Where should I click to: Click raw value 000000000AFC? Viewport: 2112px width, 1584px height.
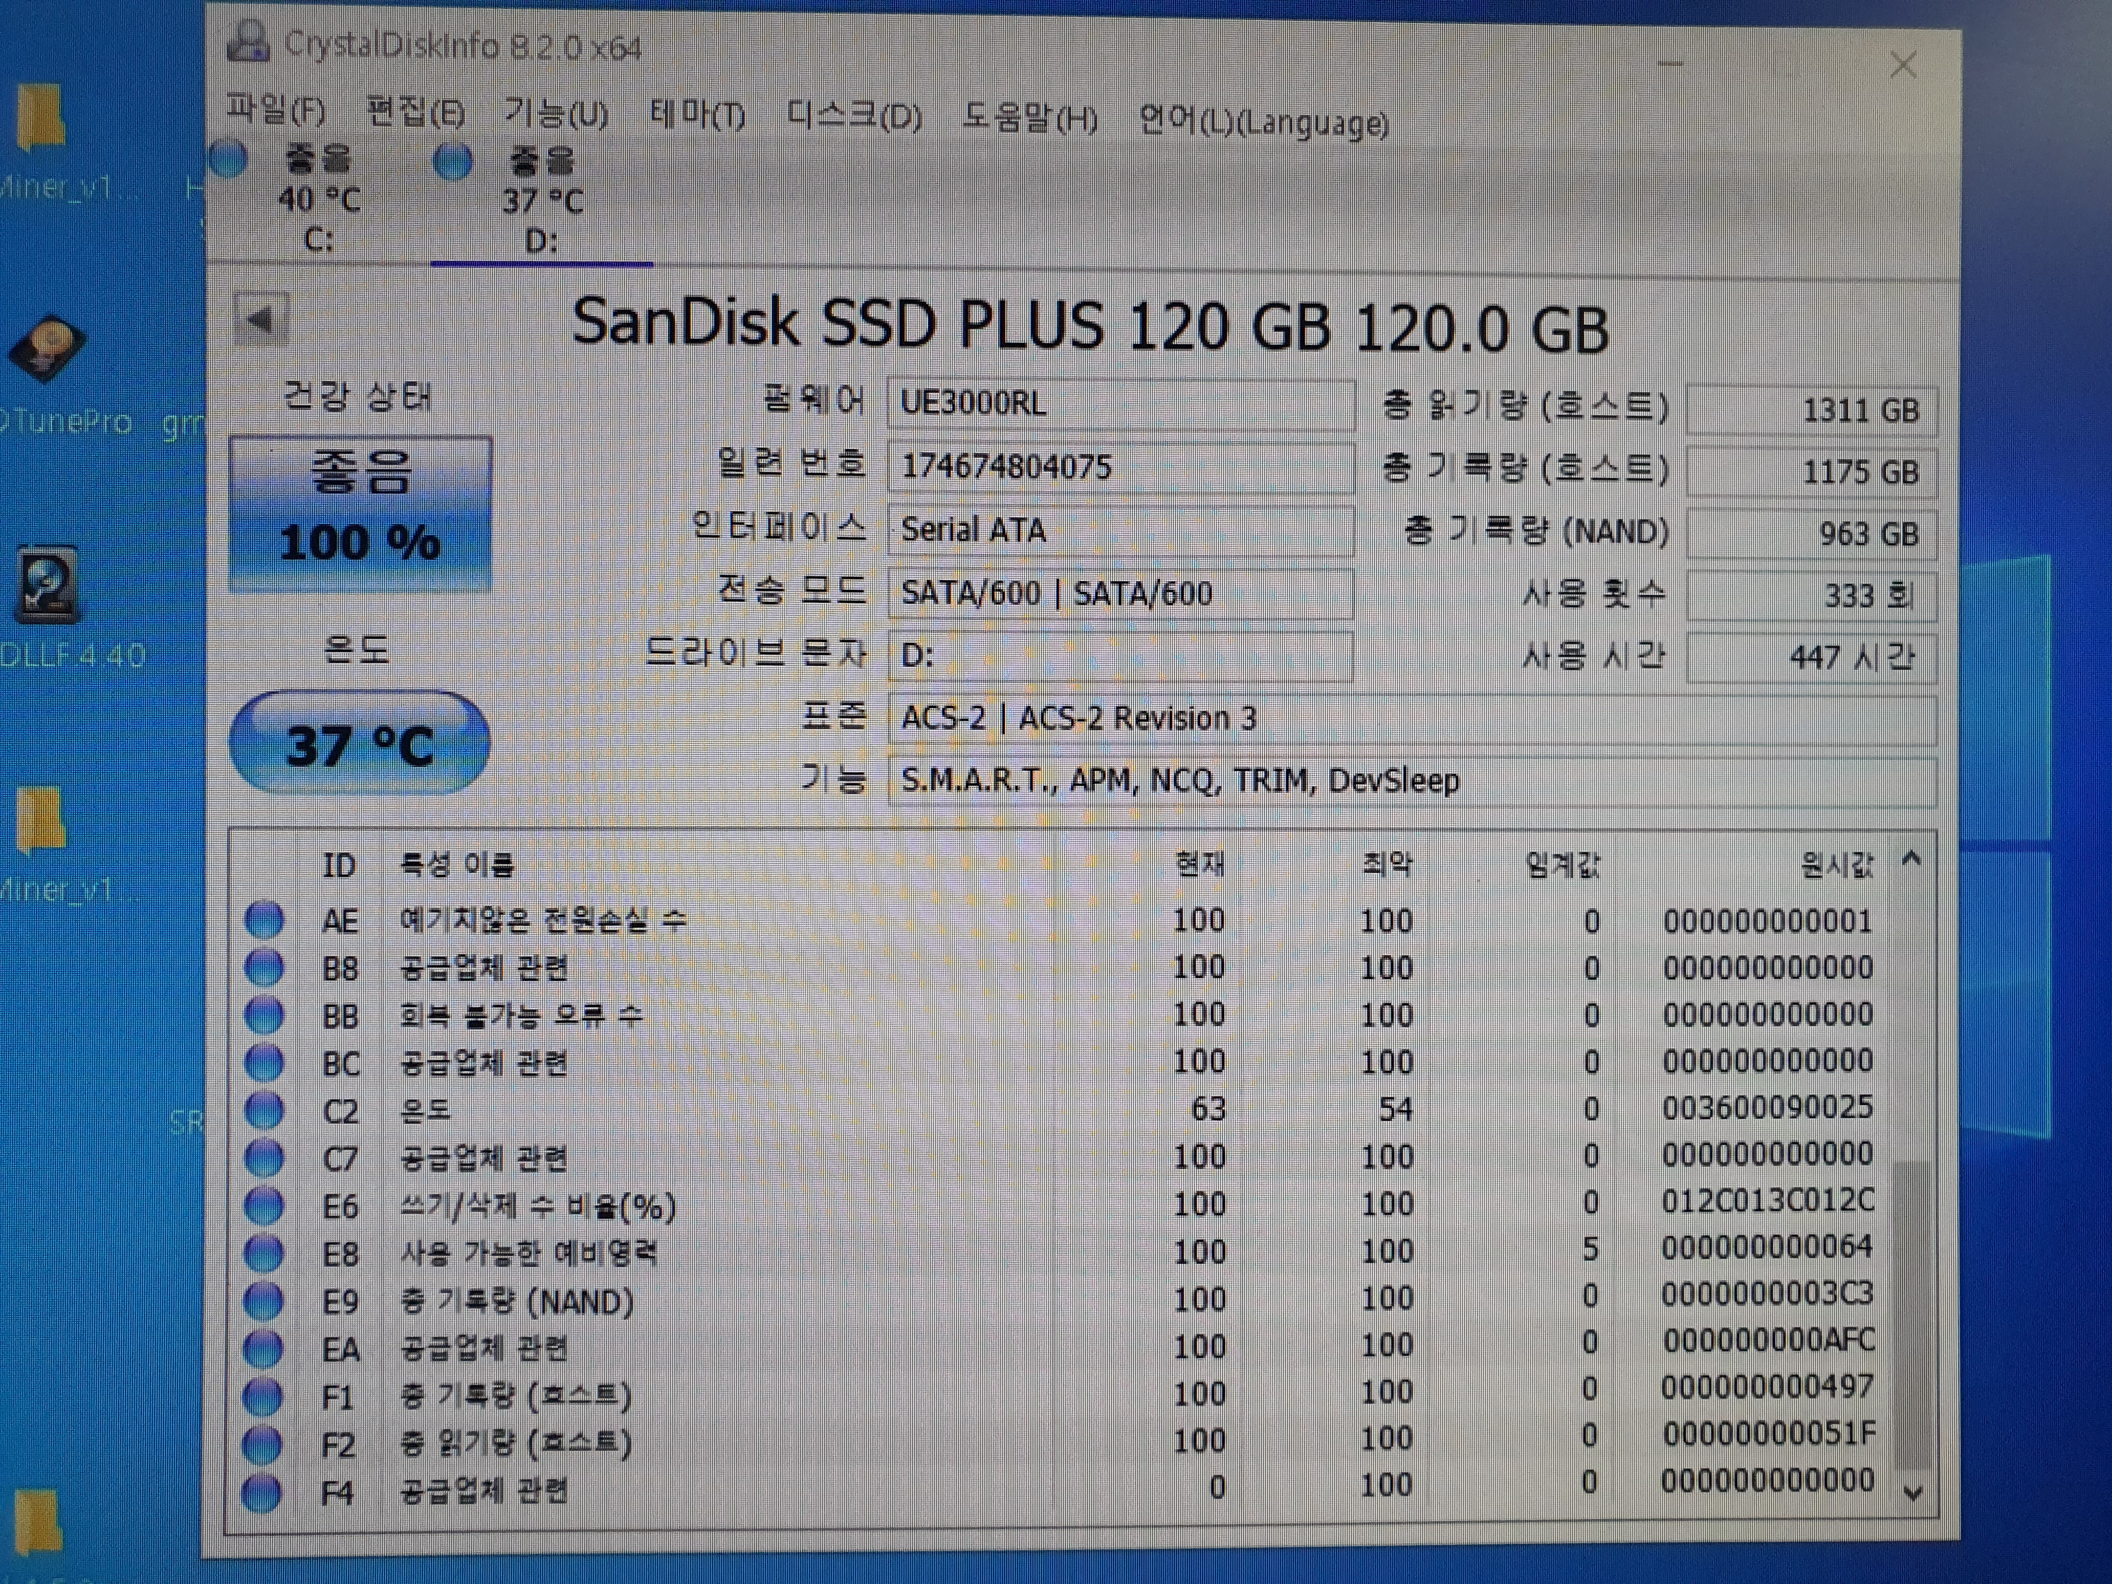click(1768, 1340)
